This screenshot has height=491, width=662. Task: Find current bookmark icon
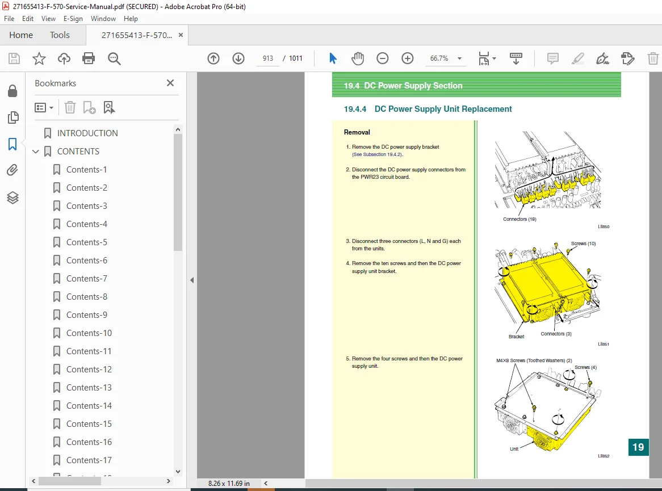click(x=109, y=108)
